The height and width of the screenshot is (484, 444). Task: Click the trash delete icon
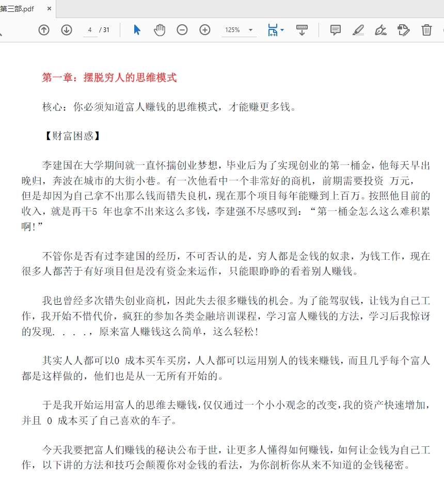(x=426, y=30)
